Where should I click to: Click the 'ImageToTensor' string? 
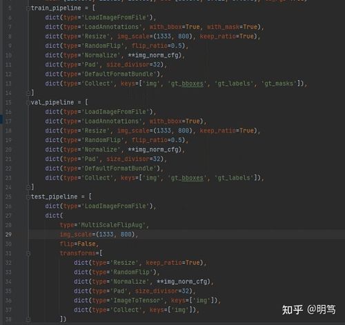click(138, 300)
